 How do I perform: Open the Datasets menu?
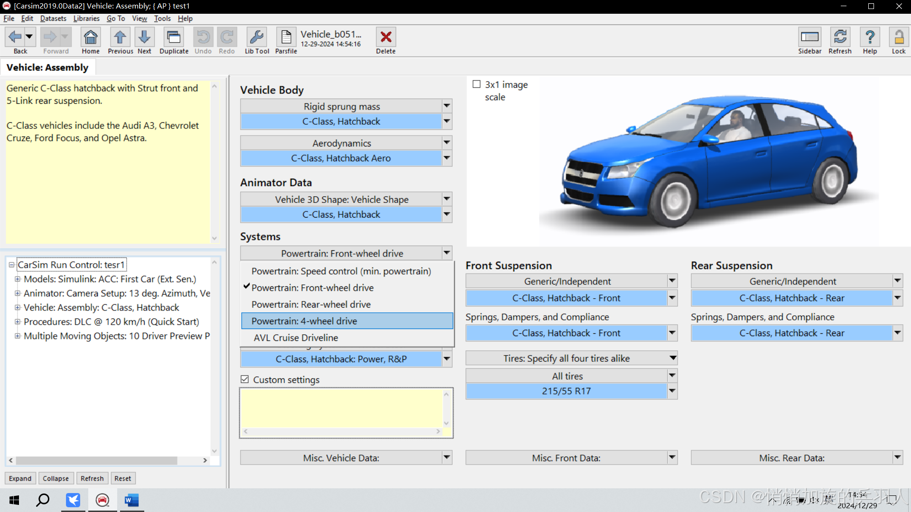53,18
